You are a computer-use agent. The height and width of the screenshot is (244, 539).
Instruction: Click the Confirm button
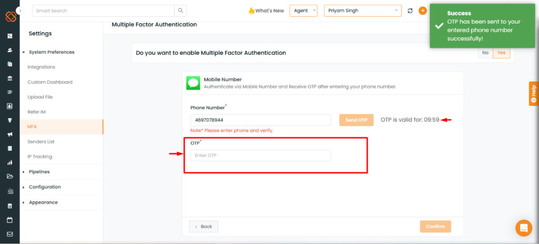click(435, 227)
